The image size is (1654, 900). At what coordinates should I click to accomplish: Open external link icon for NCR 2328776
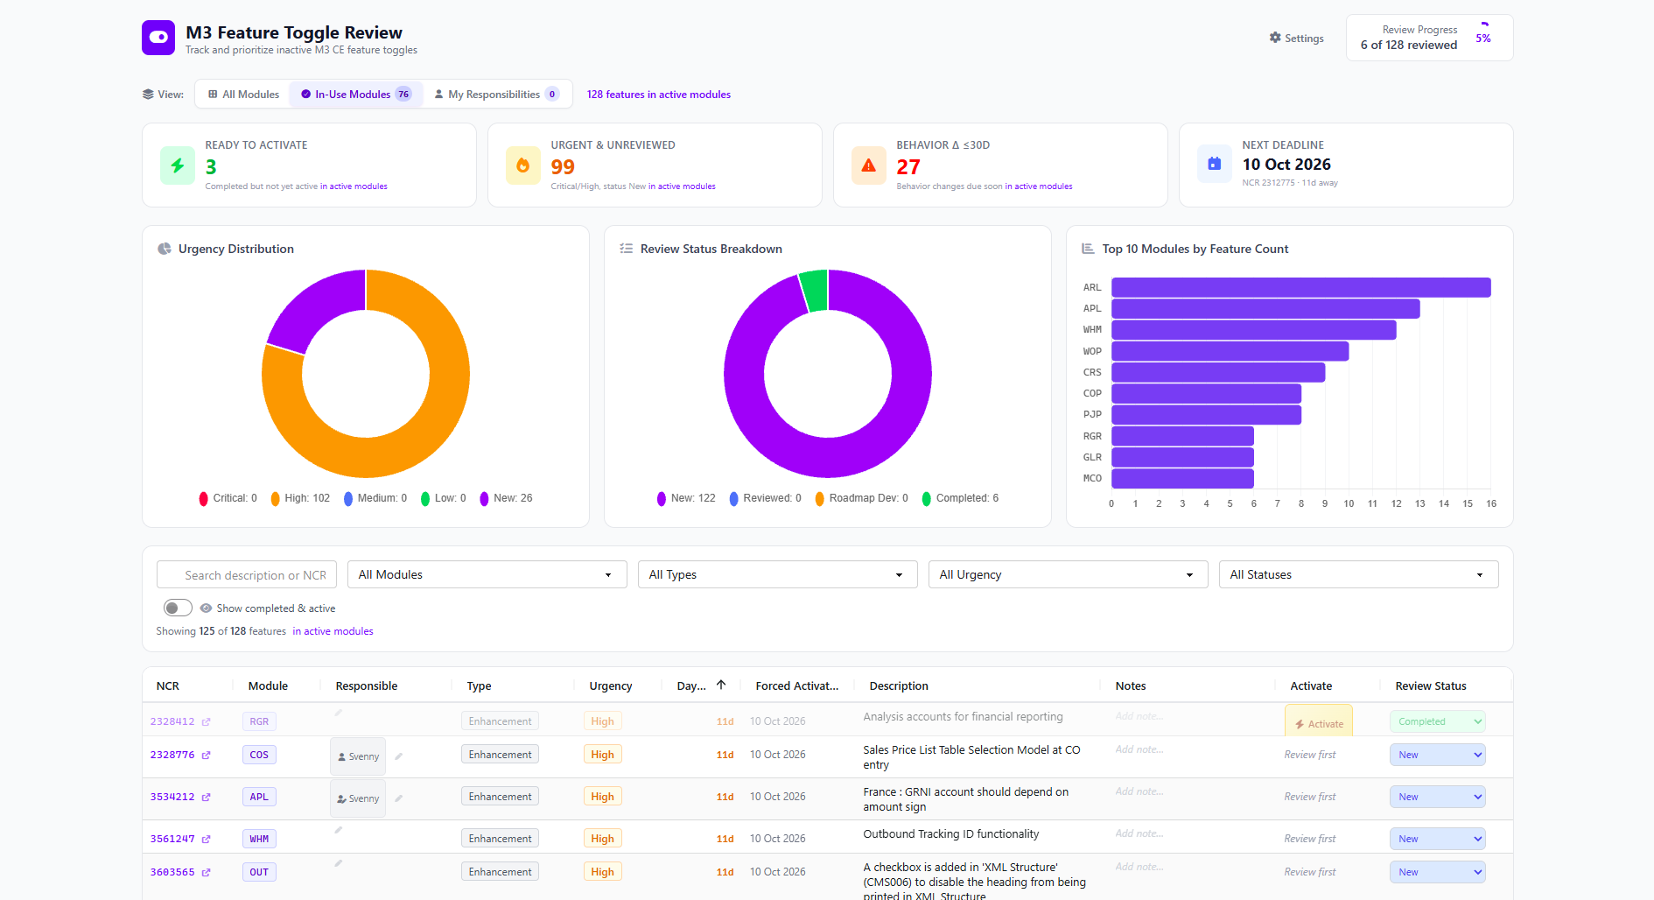click(207, 755)
